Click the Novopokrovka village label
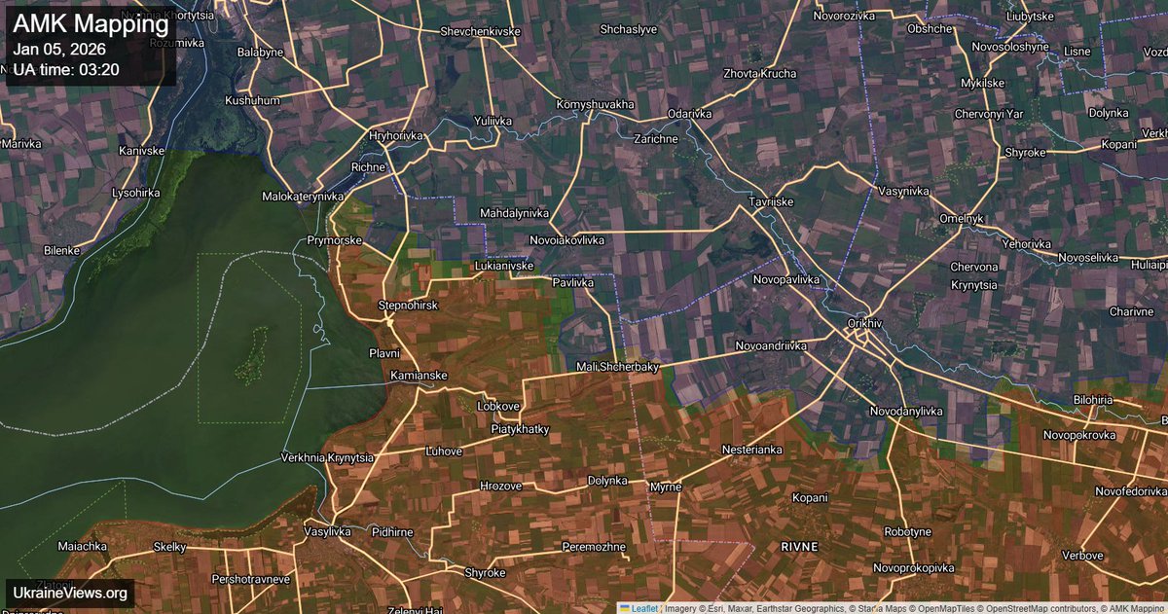This screenshot has height=614, width=1168. (x=1079, y=435)
